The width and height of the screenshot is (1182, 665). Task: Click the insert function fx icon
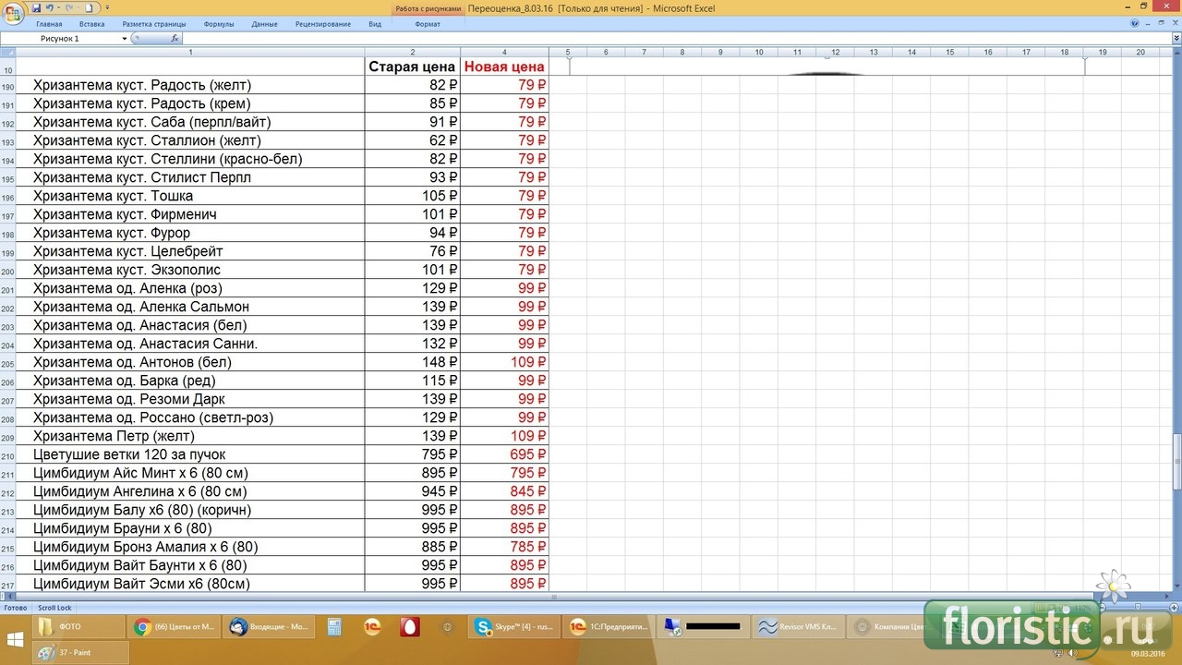click(x=175, y=39)
